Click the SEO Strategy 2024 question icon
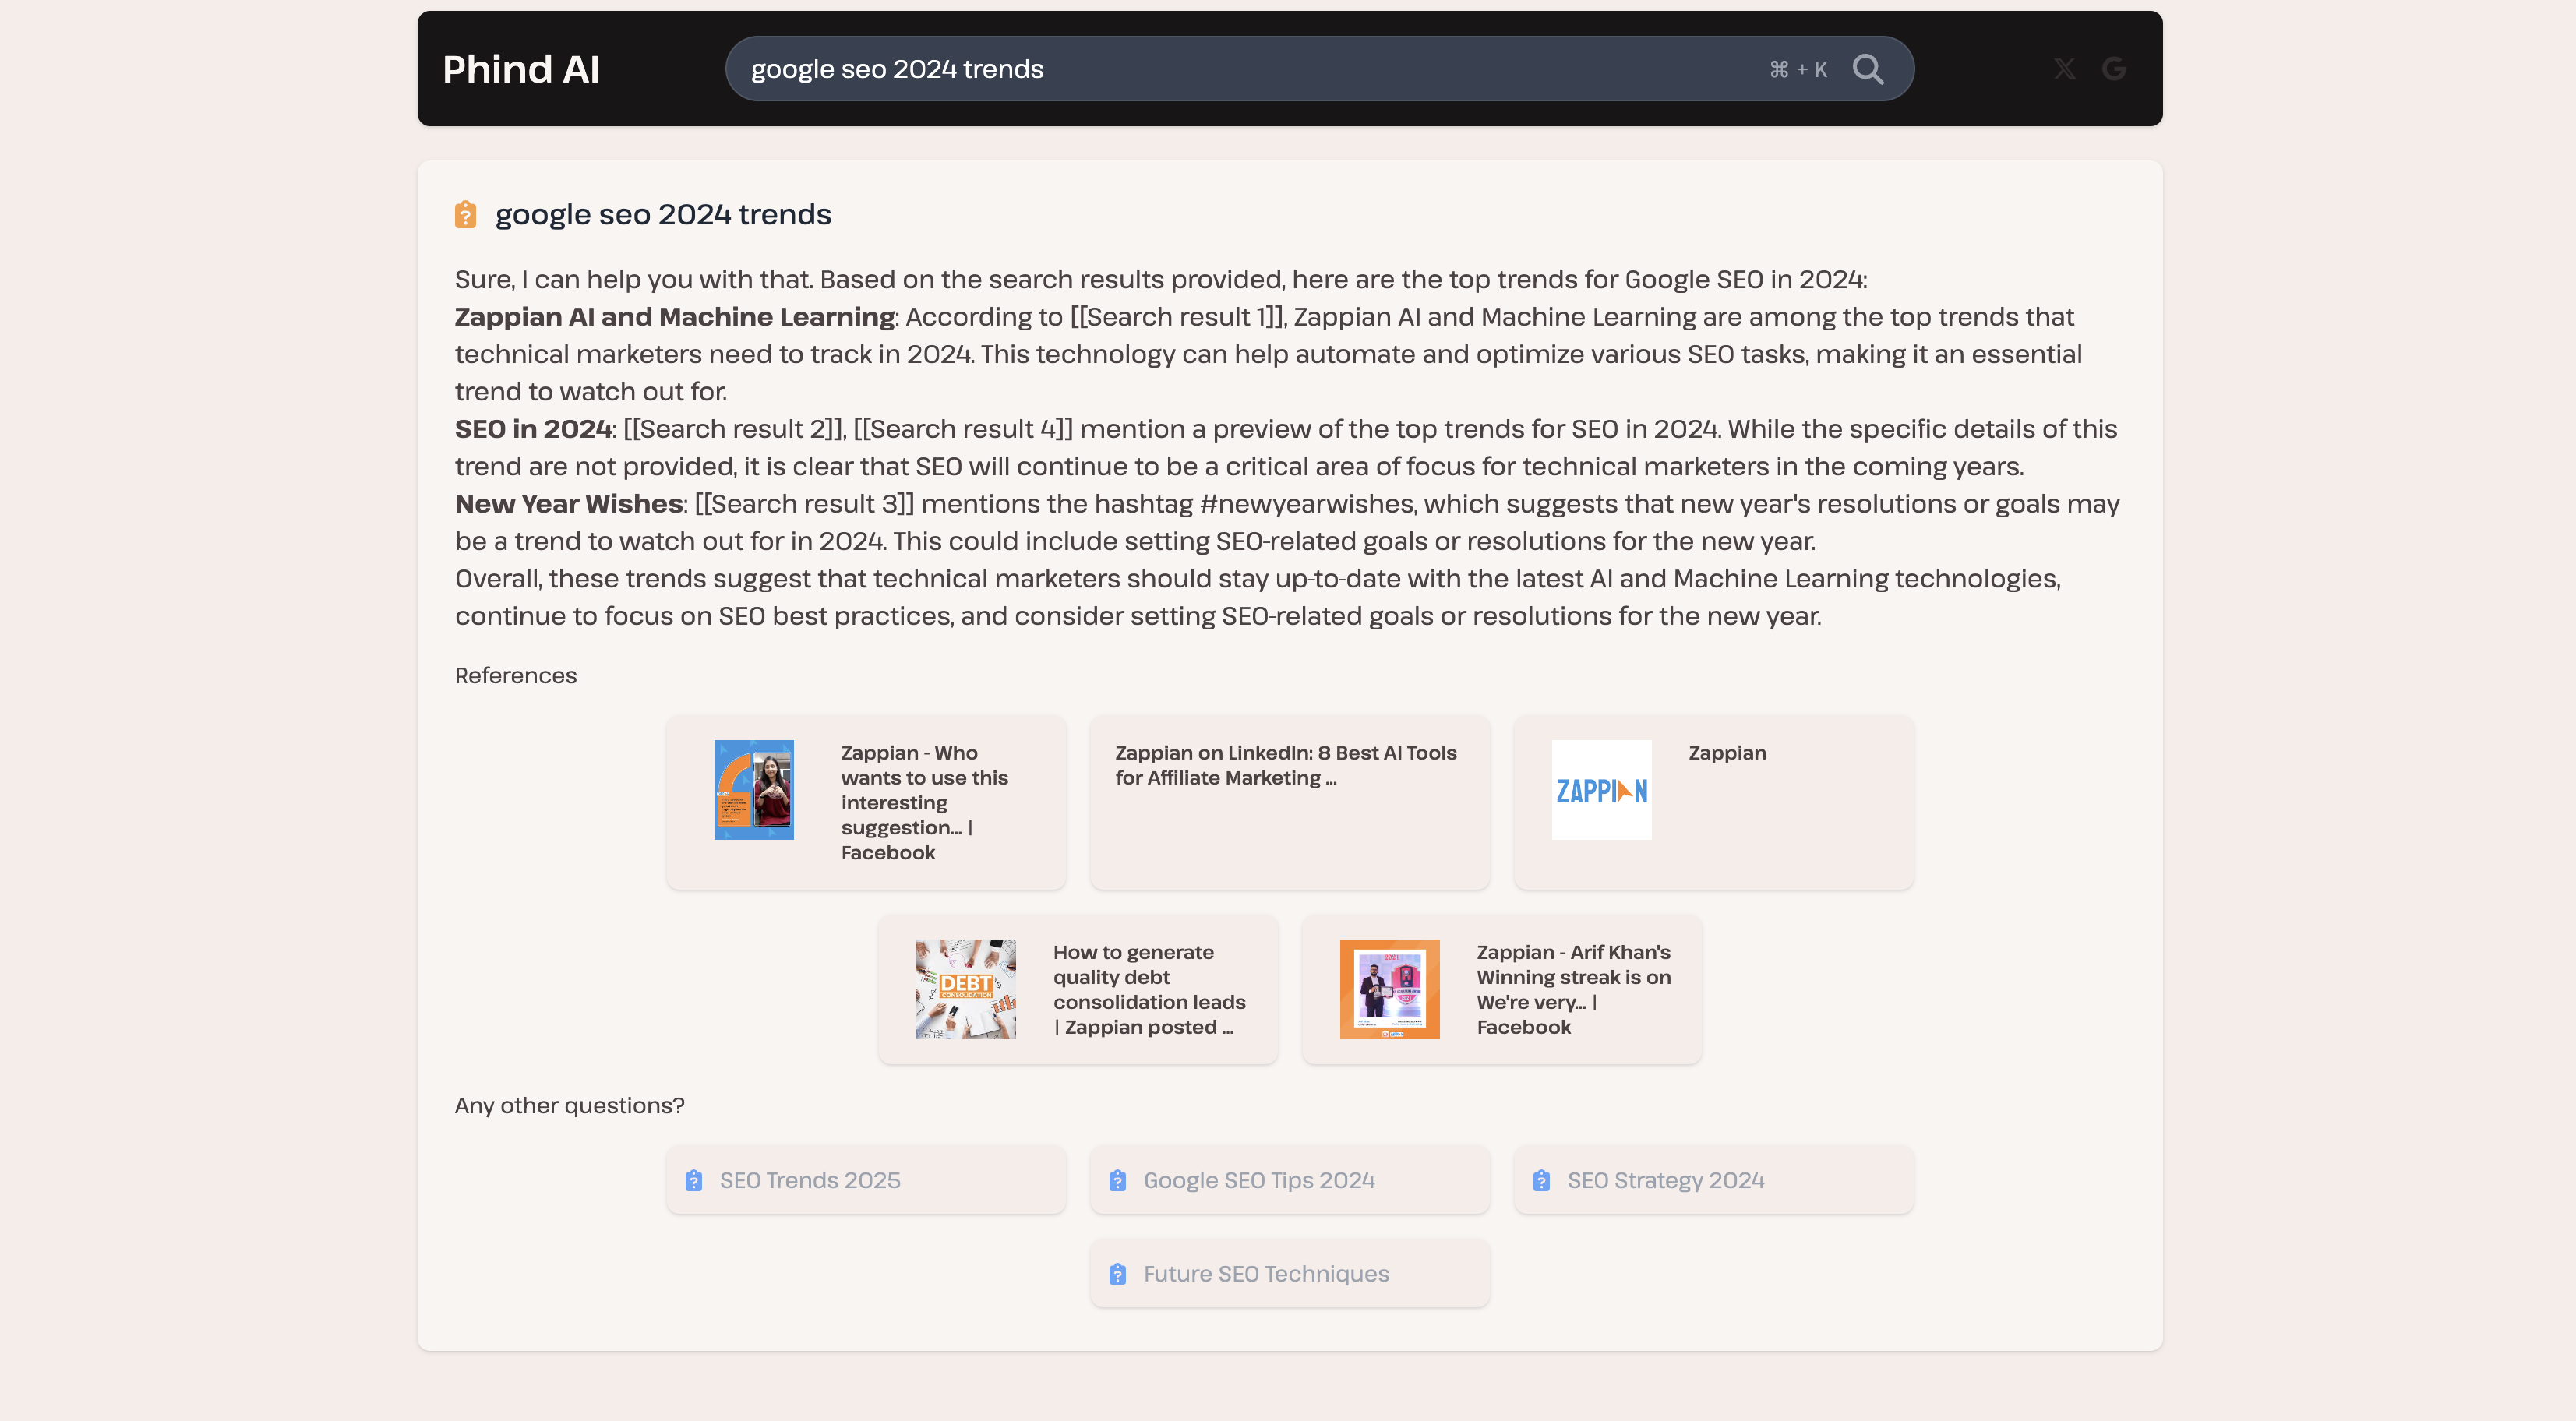Image resolution: width=2576 pixels, height=1421 pixels. coord(1541,1180)
